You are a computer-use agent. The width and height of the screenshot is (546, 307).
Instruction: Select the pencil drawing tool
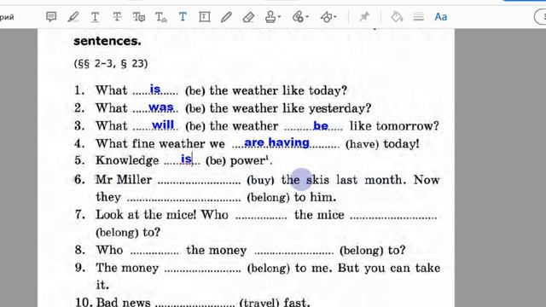pyautogui.click(x=226, y=17)
